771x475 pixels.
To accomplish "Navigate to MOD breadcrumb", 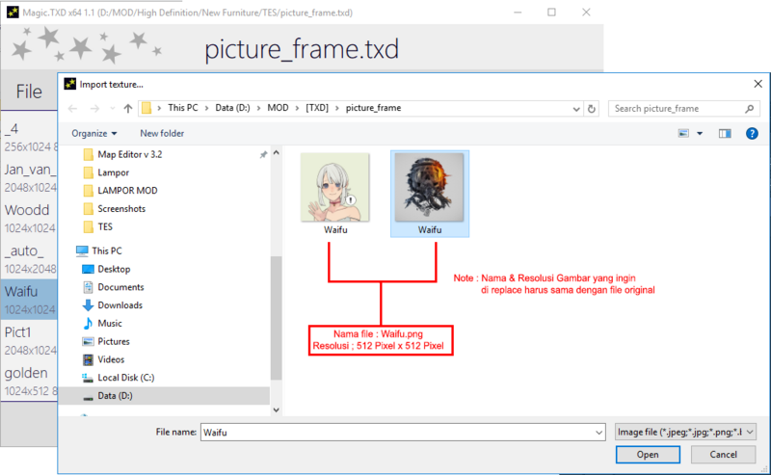I will 278,108.
